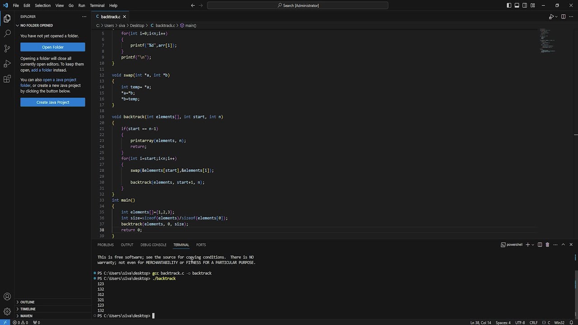
Task: Click the Ln 38, Col 14 status item
Action: pyautogui.click(x=480, y=322)
